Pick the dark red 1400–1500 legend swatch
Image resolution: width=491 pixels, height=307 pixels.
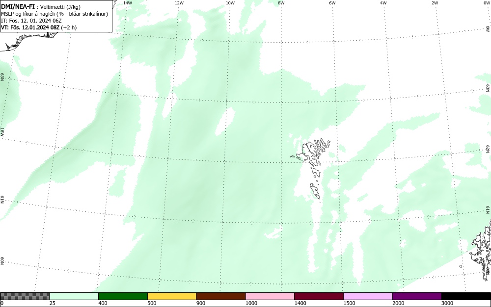coord(319,296)
